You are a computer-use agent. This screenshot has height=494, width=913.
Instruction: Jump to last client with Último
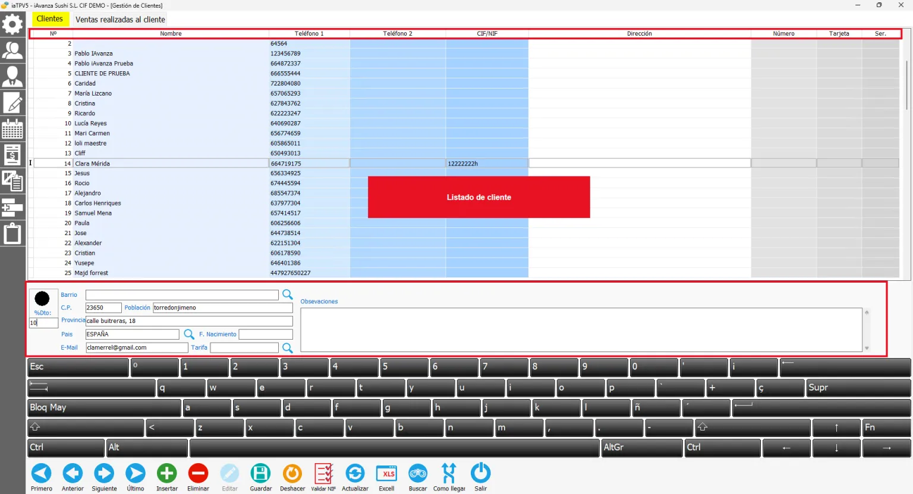click(136, 477)
